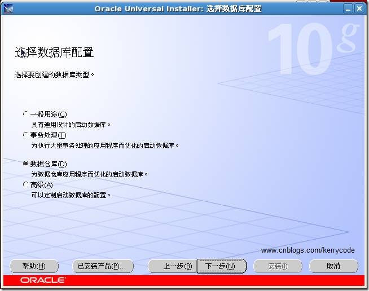Click the ORACLE logo in red footer
Viewport: 369px width, 291px height.
(x=43, y=280)
